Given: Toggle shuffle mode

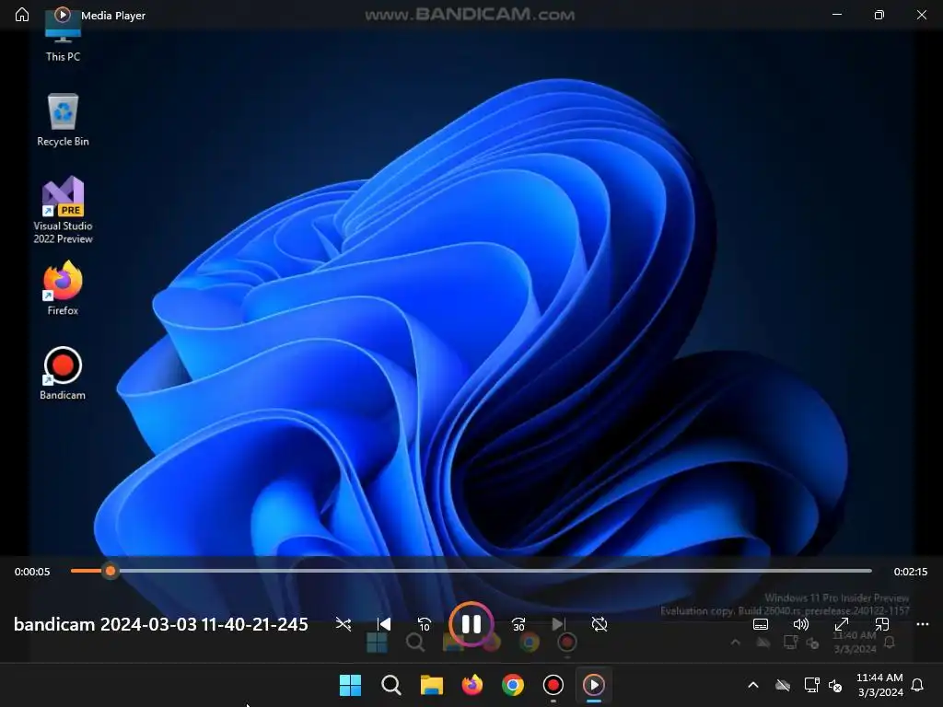Looking at the screenshot, I should point(343,624).
